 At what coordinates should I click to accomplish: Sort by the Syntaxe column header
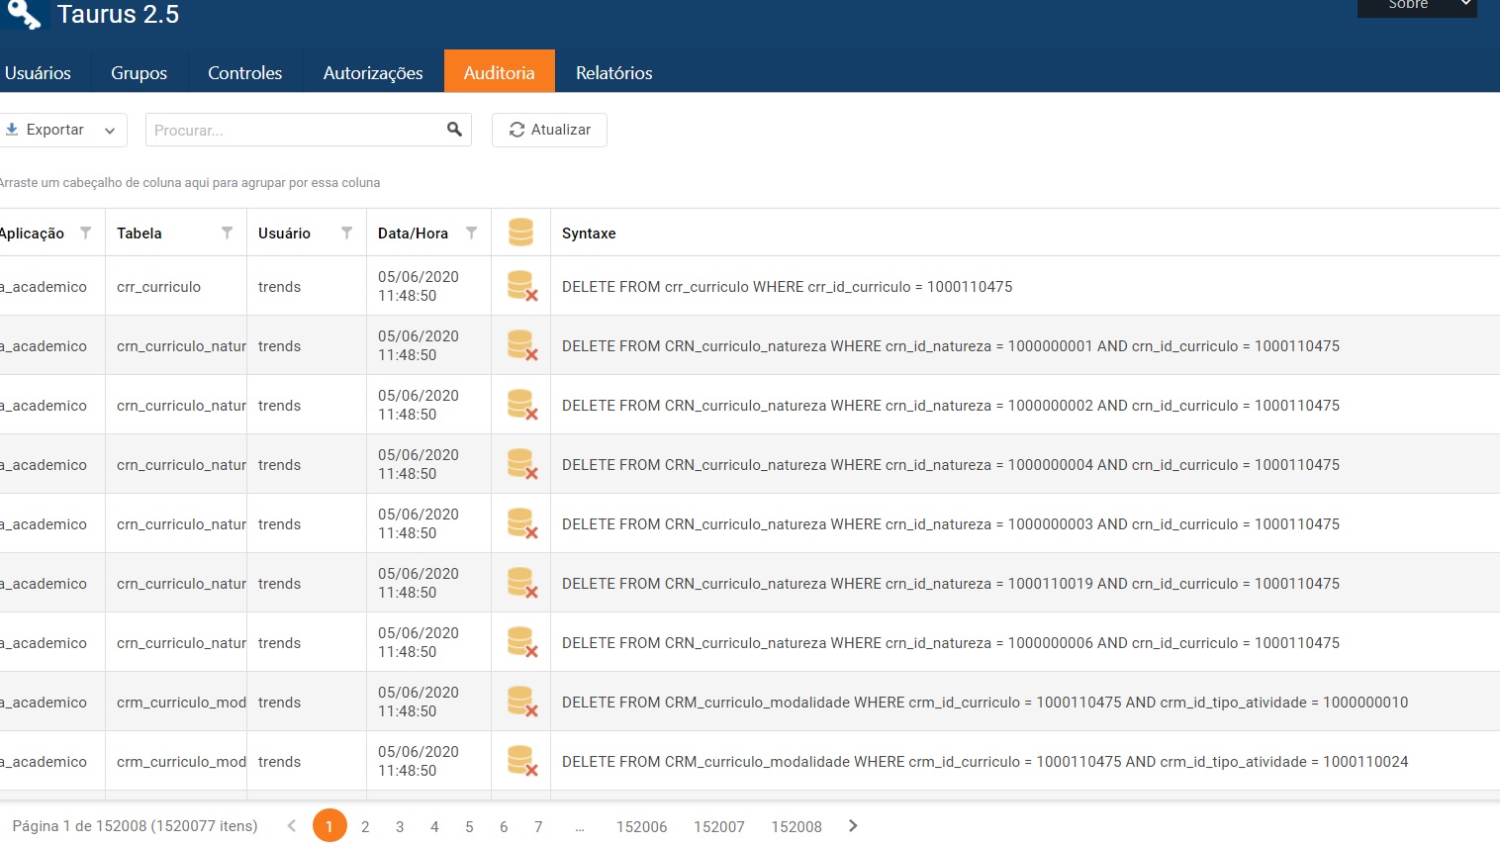point(589,234)
